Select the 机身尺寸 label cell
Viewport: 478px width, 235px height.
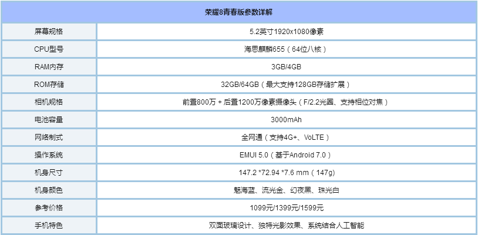click(49, 173)
